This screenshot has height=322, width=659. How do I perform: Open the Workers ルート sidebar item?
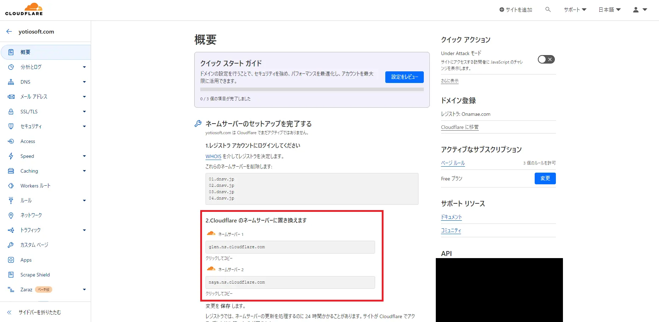[45, 186]
